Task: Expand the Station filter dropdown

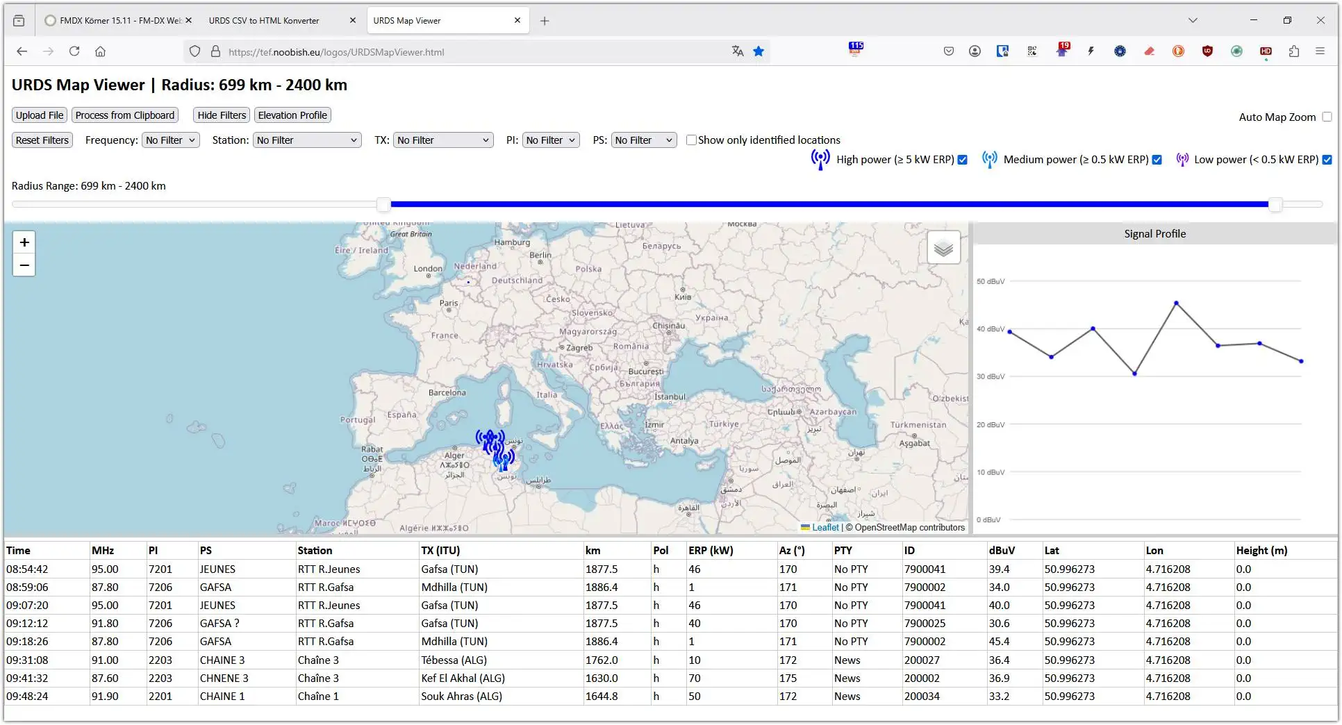Action: 306,140
